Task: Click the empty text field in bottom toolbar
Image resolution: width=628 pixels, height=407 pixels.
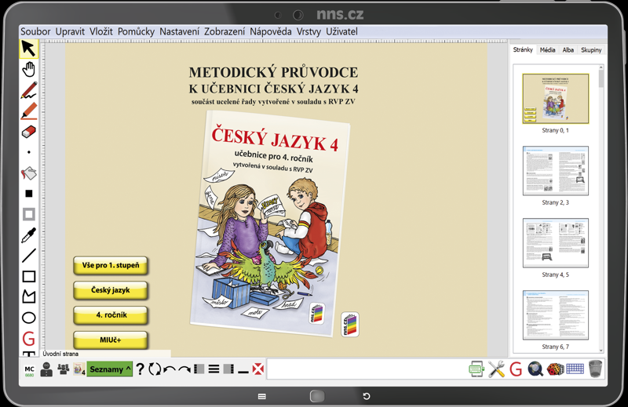Action: tap(365, 369)
